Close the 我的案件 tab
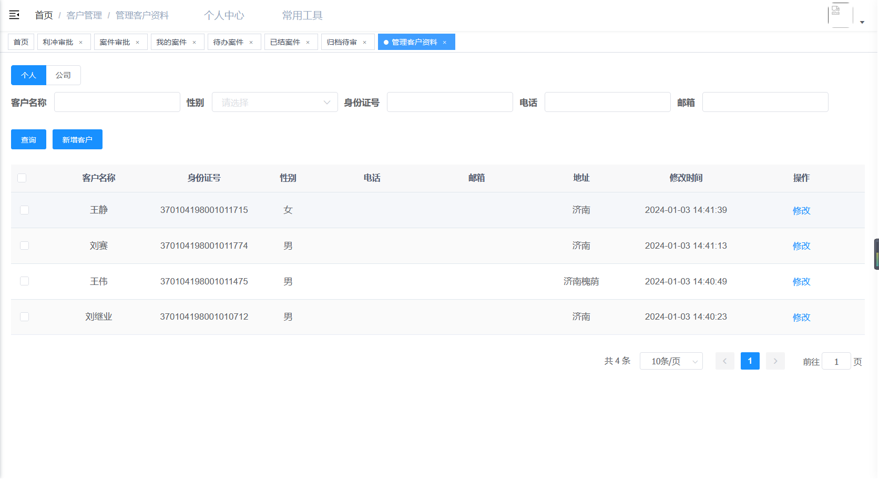The height and width of the screenshot is (480, 879). (x=195, y=43)
